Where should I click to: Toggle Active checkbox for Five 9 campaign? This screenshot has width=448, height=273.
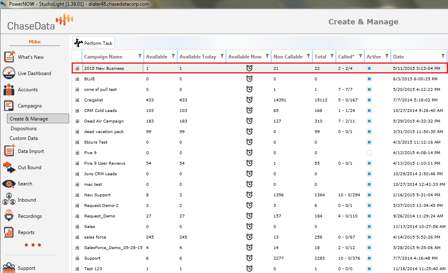tap(369, 153)
